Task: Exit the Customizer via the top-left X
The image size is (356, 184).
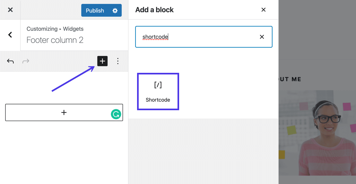Action: [x=10, y=10]
